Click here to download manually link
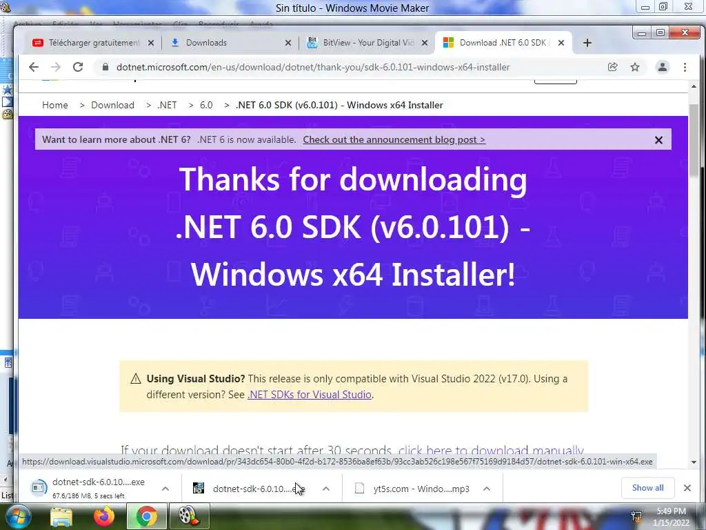The image size is (706, 530). point(491,450)
